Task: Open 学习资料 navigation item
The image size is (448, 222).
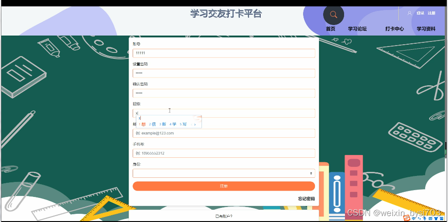Action: coord(426,29)
